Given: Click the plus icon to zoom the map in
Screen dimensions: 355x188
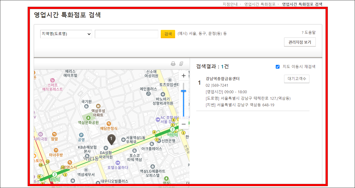Looking at the screenshot, I should 184,75.
